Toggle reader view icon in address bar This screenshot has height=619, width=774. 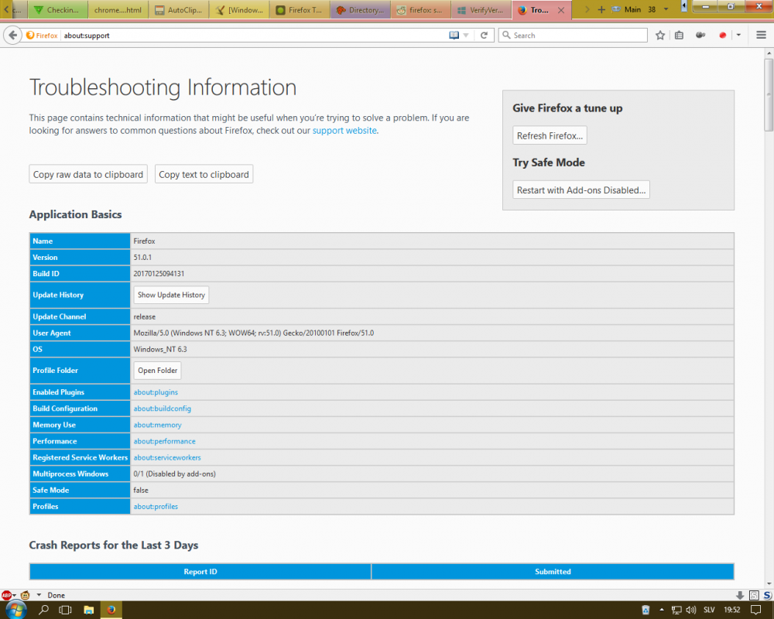(454, 35)
